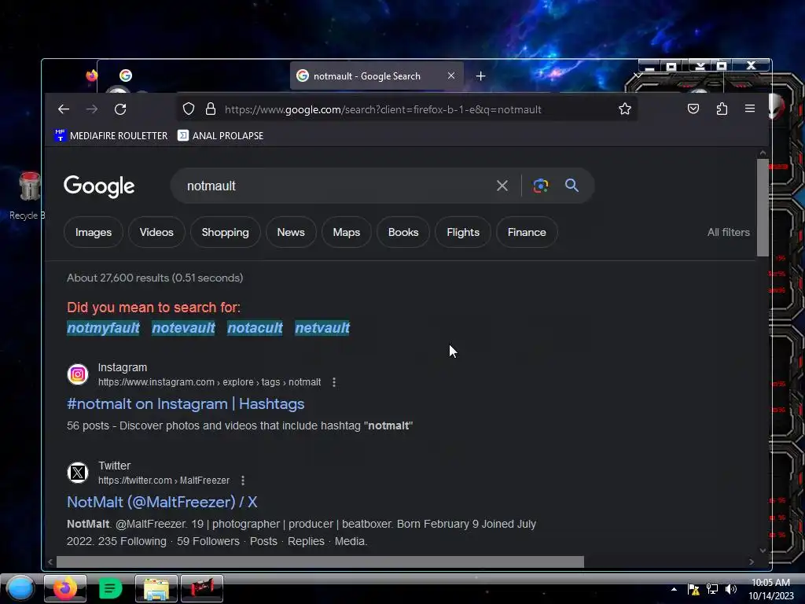
Task: Open a new browser tab
Action: pos(480,76)
